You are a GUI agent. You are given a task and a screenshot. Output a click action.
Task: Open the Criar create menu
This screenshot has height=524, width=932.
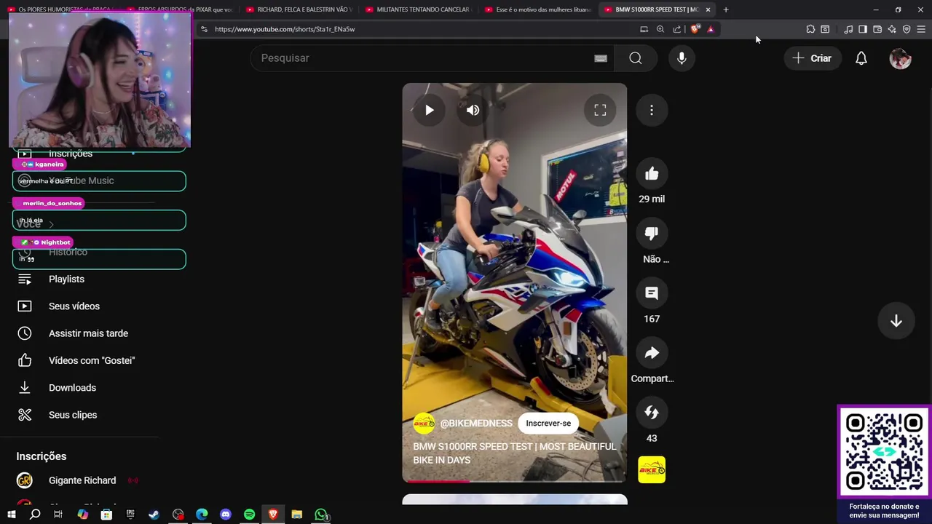click(812, 58)
